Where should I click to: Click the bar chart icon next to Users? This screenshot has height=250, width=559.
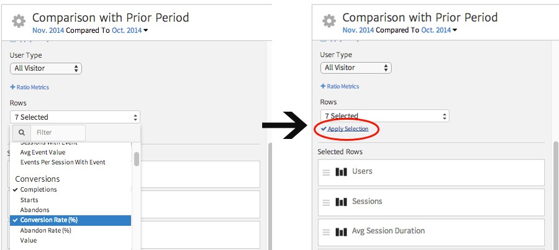point(341,172)
